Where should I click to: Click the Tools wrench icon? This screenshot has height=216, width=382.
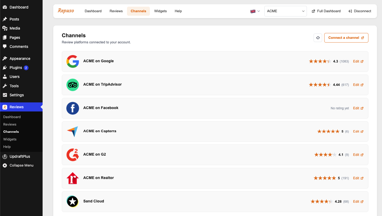point(5,86)
